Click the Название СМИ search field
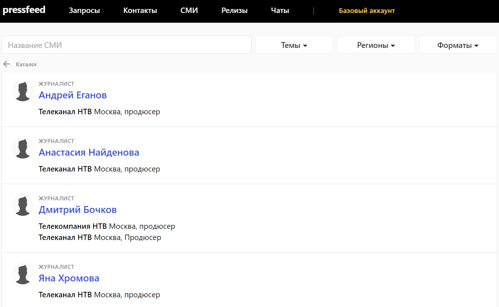Screen dimensions: 499x307 (126, 45)
